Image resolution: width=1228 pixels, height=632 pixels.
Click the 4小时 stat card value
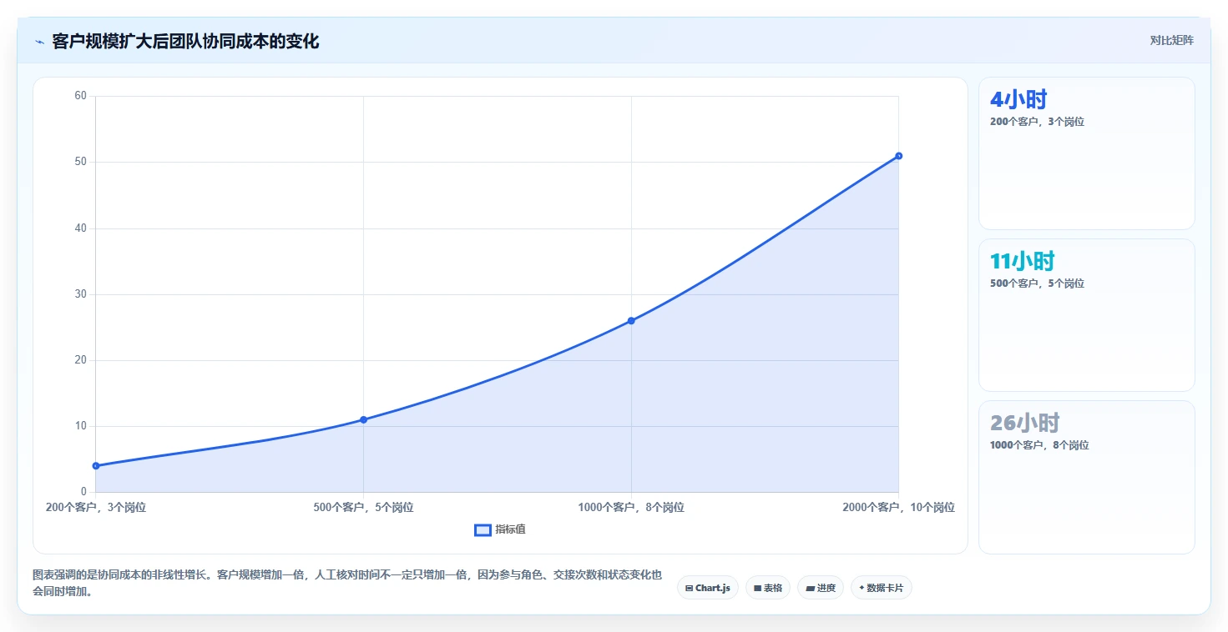coord(1018,99)
